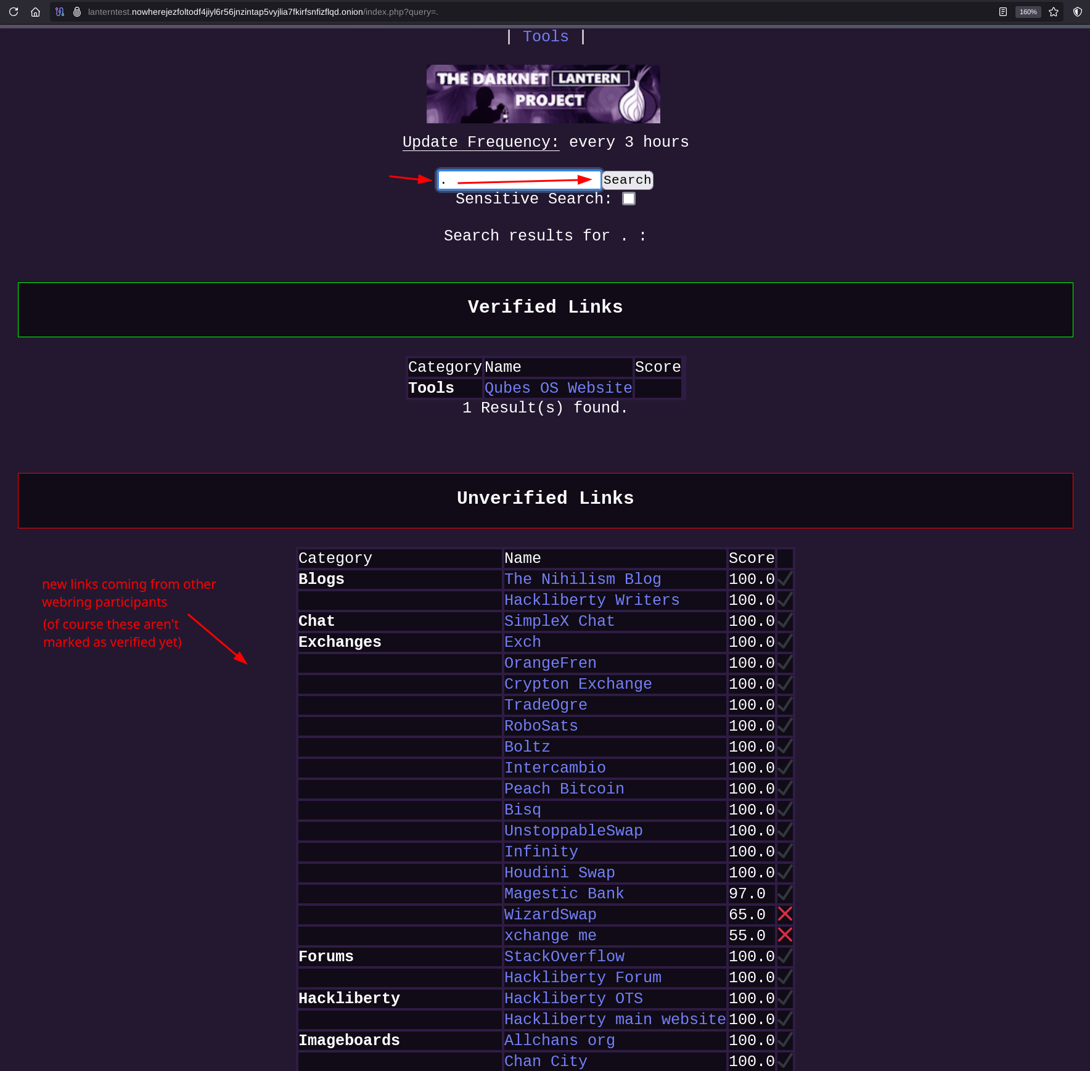Open the UnstoppableSwap link
Viewport: 1090px width, 1071px height.
pos(573,831)
